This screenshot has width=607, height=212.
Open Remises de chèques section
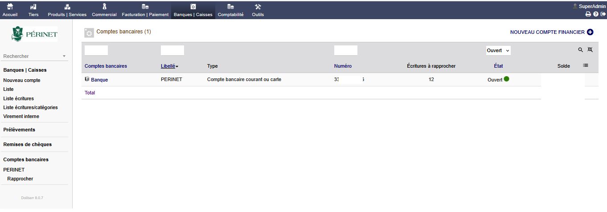tap(27, 144)
